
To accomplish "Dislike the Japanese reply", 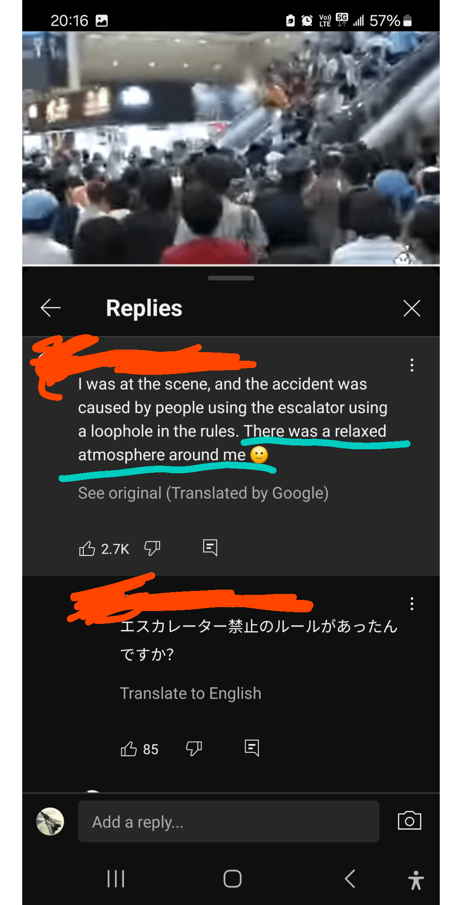I will point(194,749).
